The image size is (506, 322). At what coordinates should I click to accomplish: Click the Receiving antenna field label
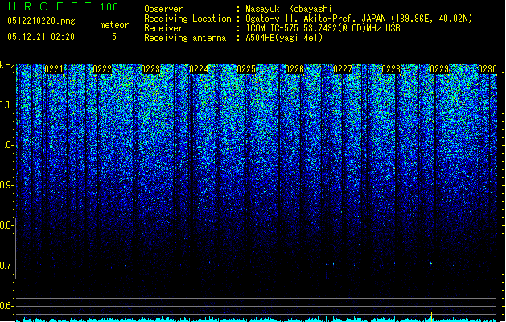[185, 38]
